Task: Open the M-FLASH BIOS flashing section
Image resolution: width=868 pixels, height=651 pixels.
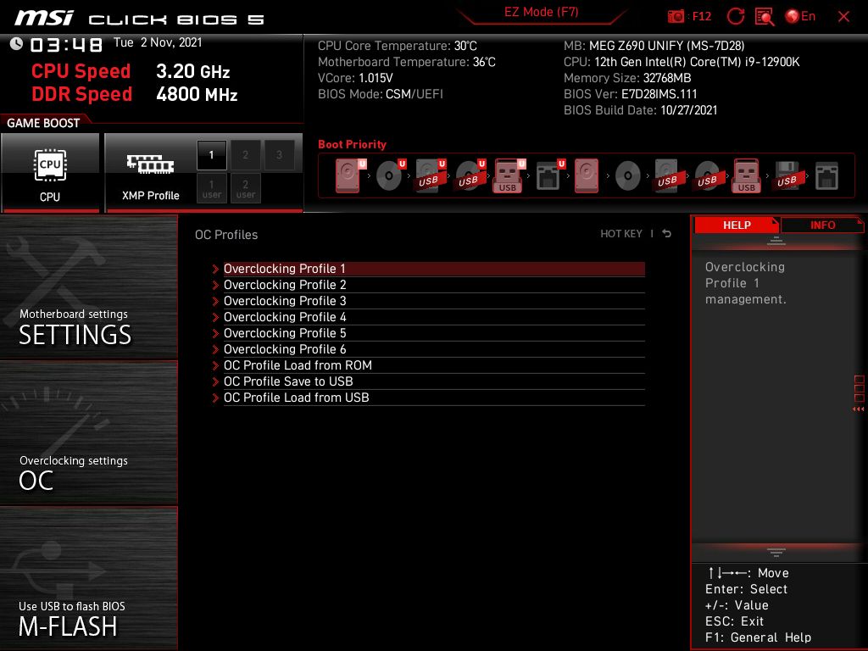Action: click(88, 578)
